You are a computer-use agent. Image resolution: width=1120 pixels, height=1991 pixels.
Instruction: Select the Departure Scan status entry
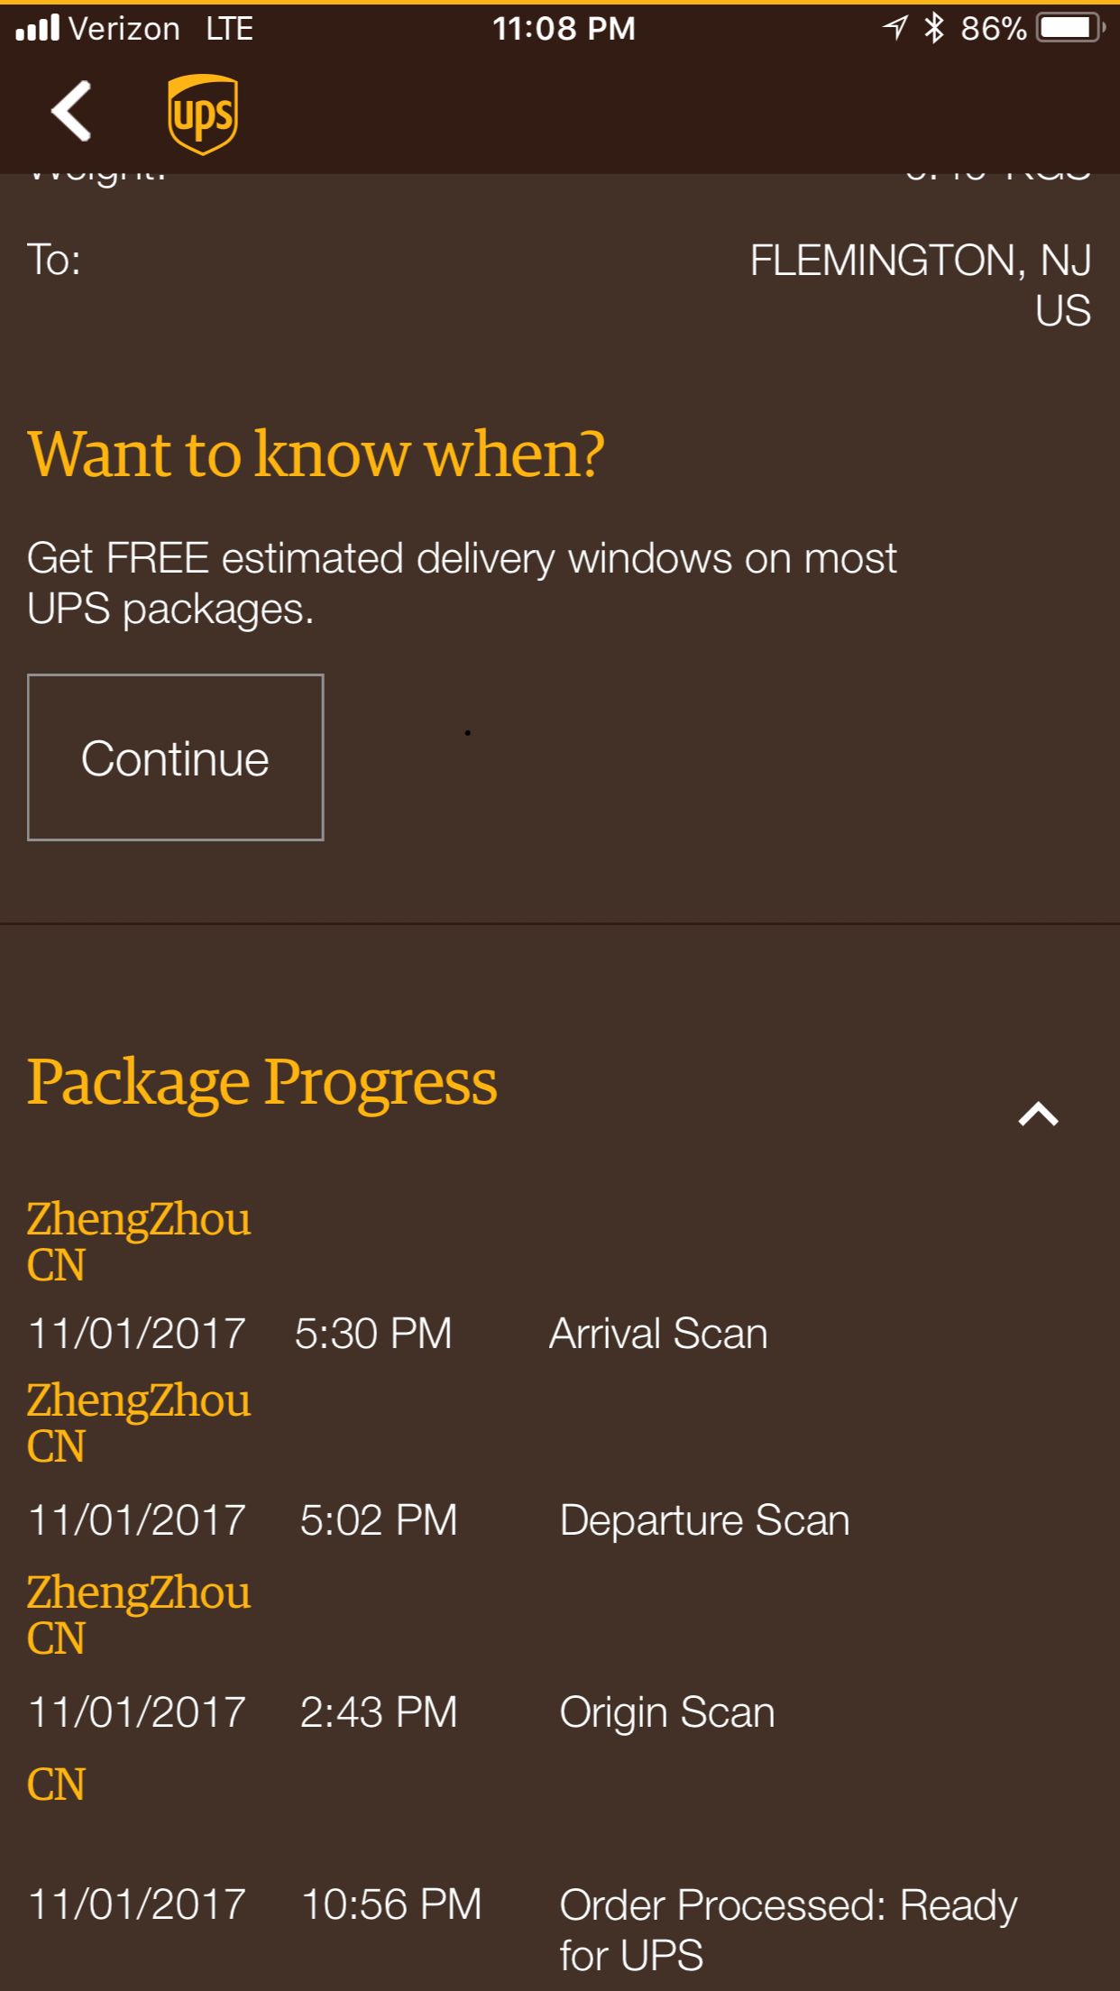click(x=704, y=1520)
